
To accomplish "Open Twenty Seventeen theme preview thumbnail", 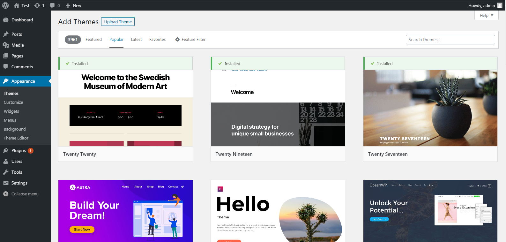I will [430, 108].
